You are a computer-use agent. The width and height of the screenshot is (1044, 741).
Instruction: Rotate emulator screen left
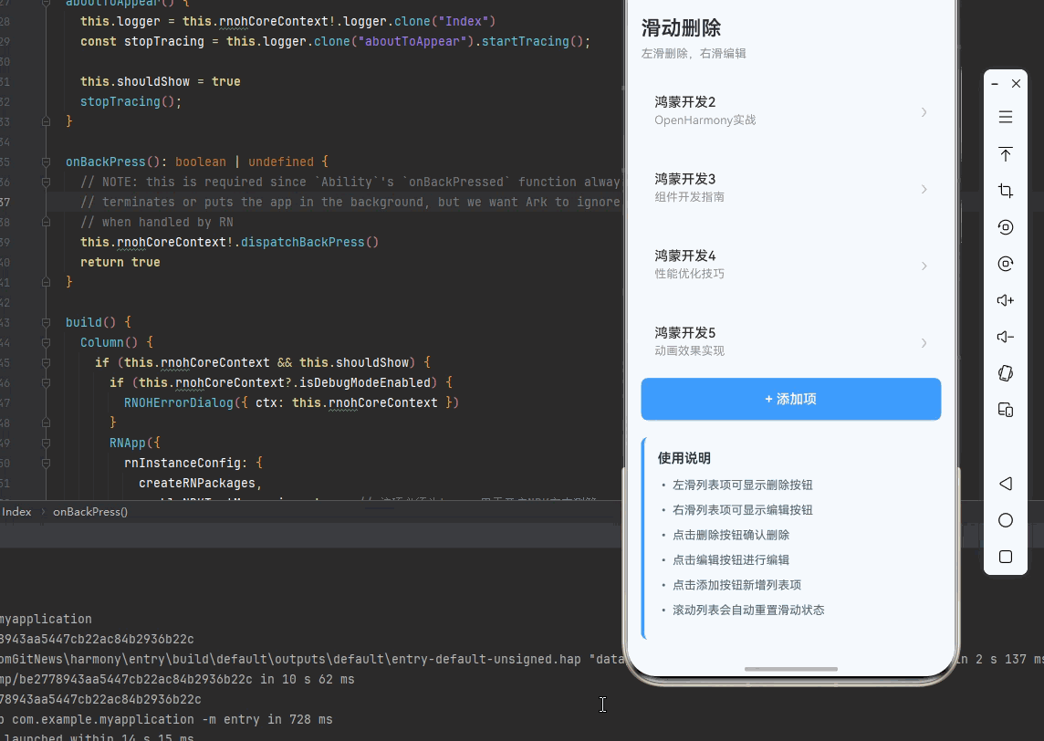[x=1006, y=227]
